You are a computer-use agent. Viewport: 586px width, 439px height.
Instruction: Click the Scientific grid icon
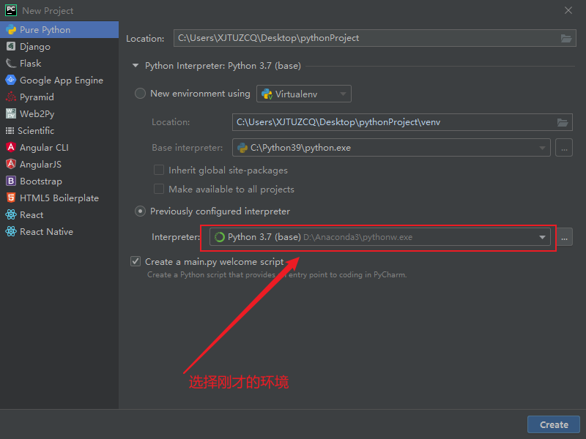click(x=10, y=130)
